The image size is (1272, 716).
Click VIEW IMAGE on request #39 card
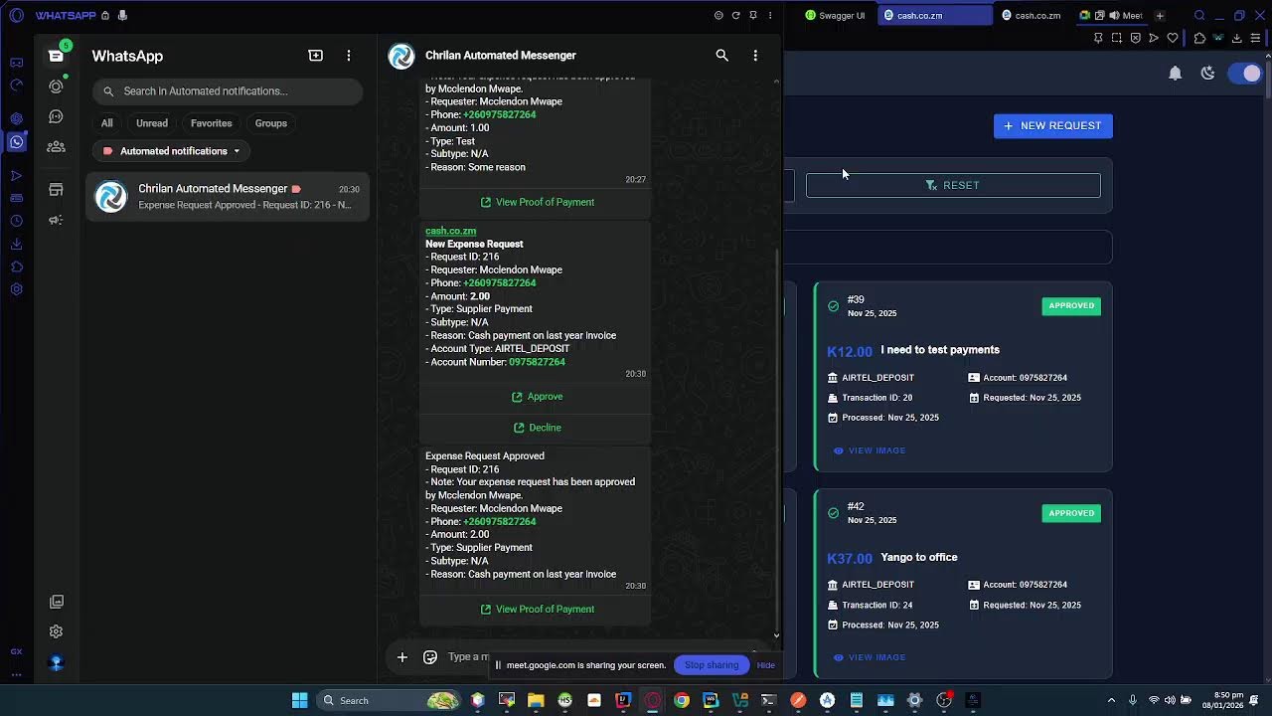pos(870,450)
